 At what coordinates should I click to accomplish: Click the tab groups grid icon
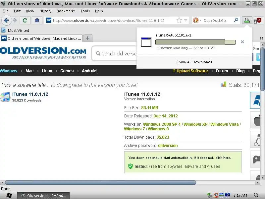(x=262, y=38)
